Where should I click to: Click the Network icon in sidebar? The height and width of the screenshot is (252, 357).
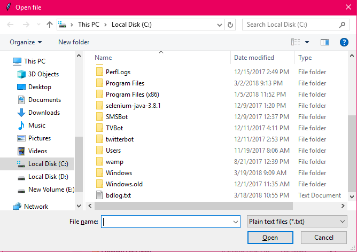coord(17,206)
